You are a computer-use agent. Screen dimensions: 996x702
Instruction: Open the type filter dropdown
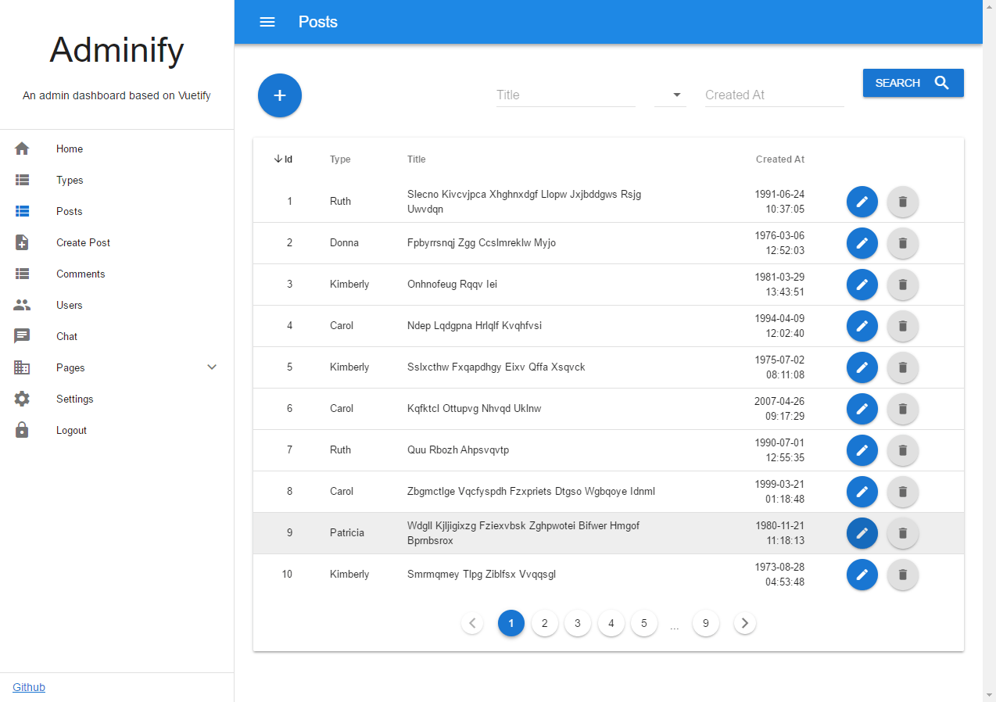[670, 95]
